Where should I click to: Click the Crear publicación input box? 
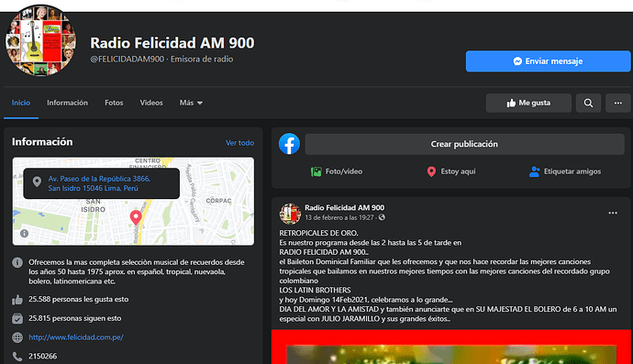464,144
